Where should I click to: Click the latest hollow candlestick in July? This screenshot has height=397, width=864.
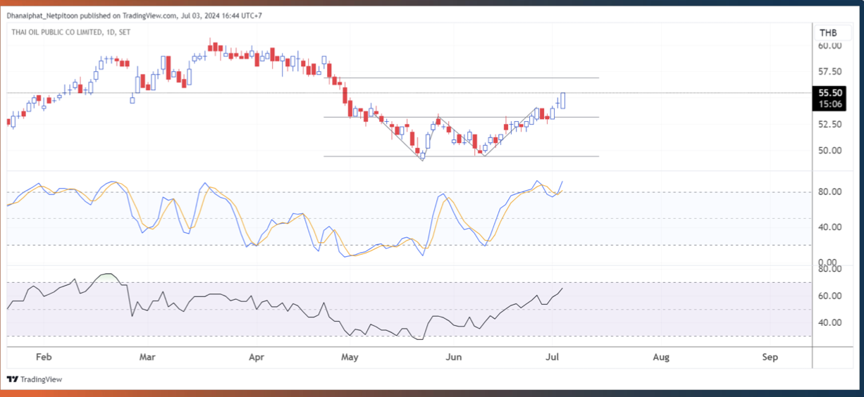pyautogui.click(x=563, y=100)
